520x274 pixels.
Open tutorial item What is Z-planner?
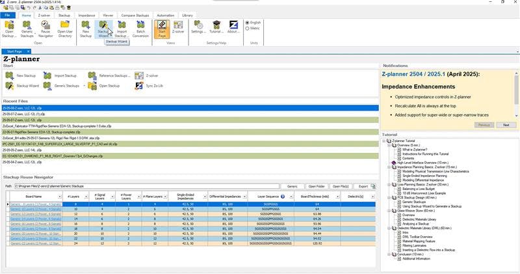coord(415,150)
